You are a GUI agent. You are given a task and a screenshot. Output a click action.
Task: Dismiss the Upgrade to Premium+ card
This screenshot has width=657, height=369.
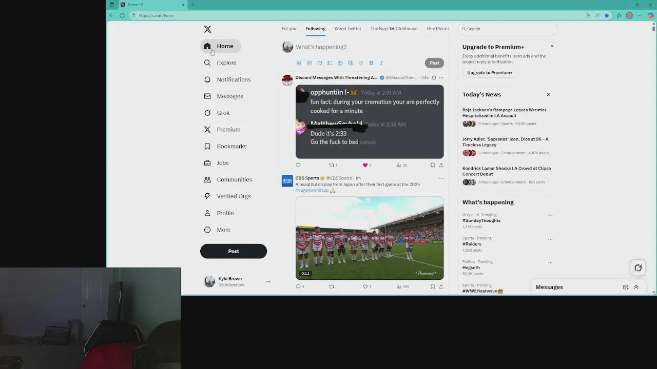coord(552,46)
